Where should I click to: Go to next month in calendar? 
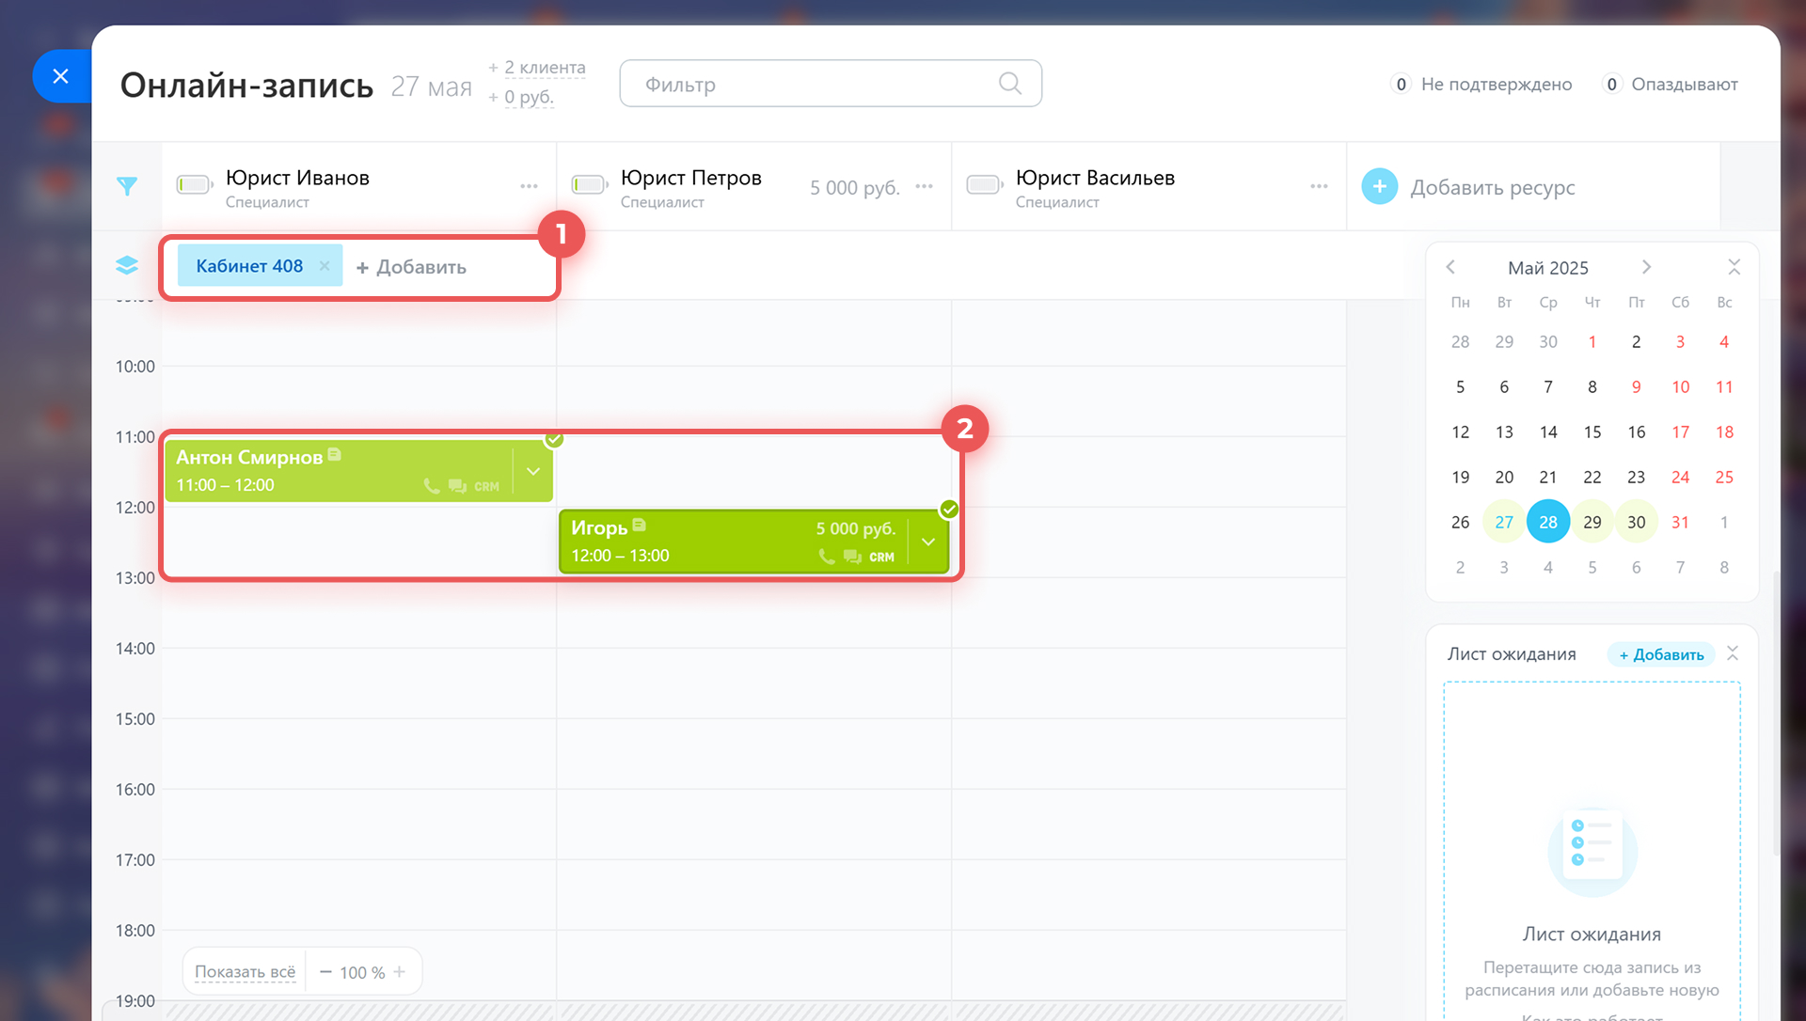point(1646,267)
